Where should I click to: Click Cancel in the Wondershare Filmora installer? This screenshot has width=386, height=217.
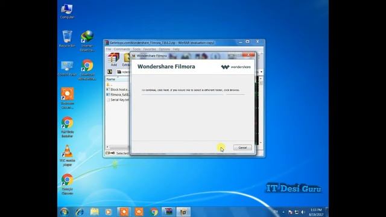(242, 148)
